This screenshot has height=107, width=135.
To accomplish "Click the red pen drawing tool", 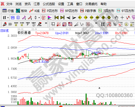I will click(x=5, y=24).
